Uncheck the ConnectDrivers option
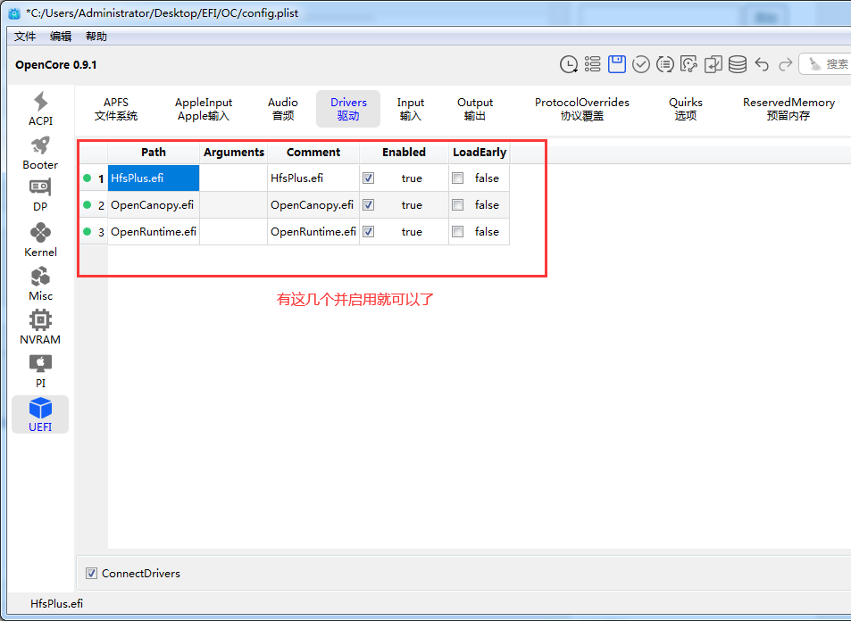851x621 pixels. [x=91, y=573]
